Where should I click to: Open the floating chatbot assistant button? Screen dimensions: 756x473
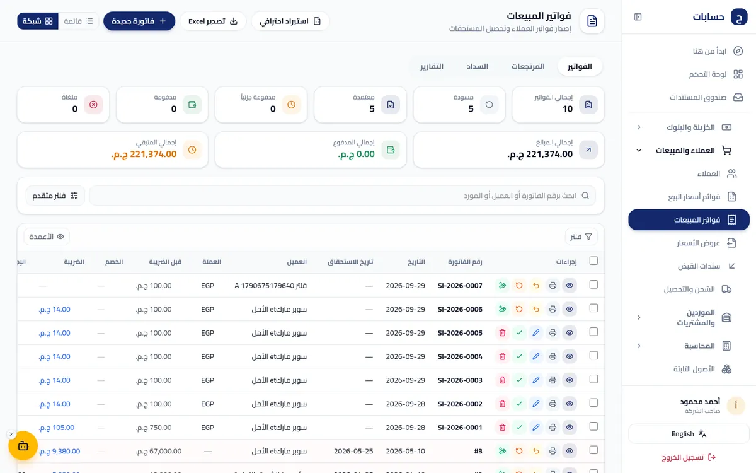click(x=23, y=446)
